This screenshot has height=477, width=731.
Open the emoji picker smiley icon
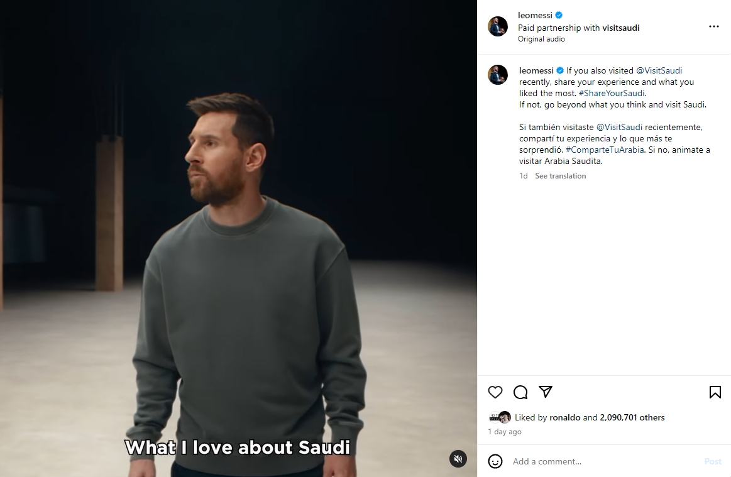click(x=495, y=461)
